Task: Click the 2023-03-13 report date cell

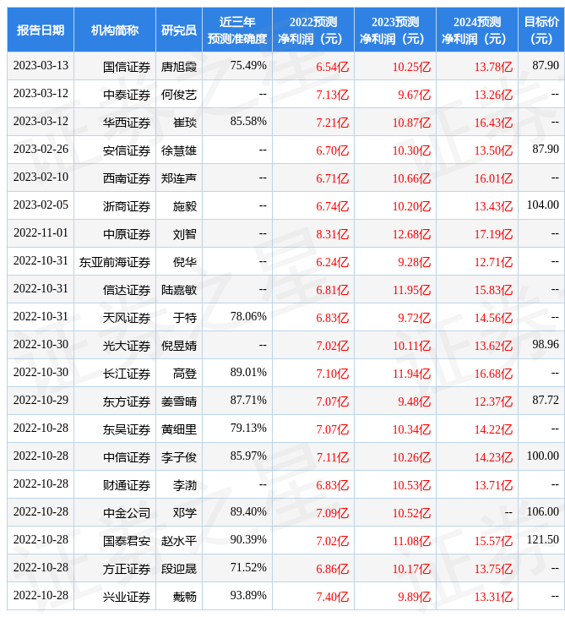Action: point(41,66)
